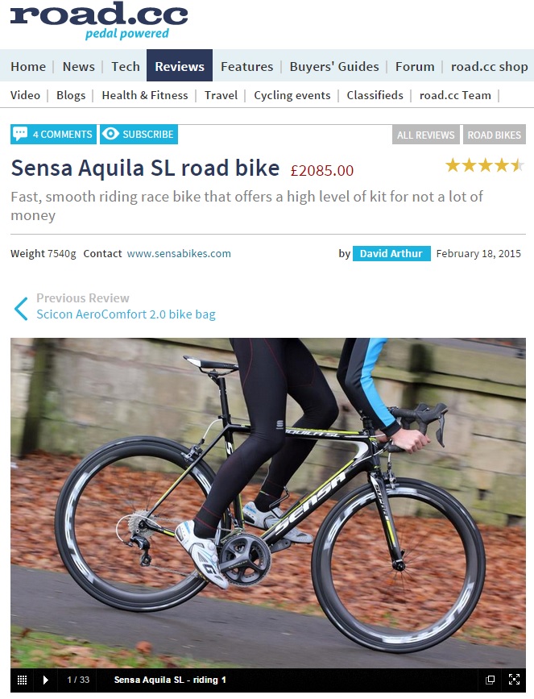Click the pop-out window icon in gallery
The height and width of the screenshot is (699, 534).
pos(490,680)
